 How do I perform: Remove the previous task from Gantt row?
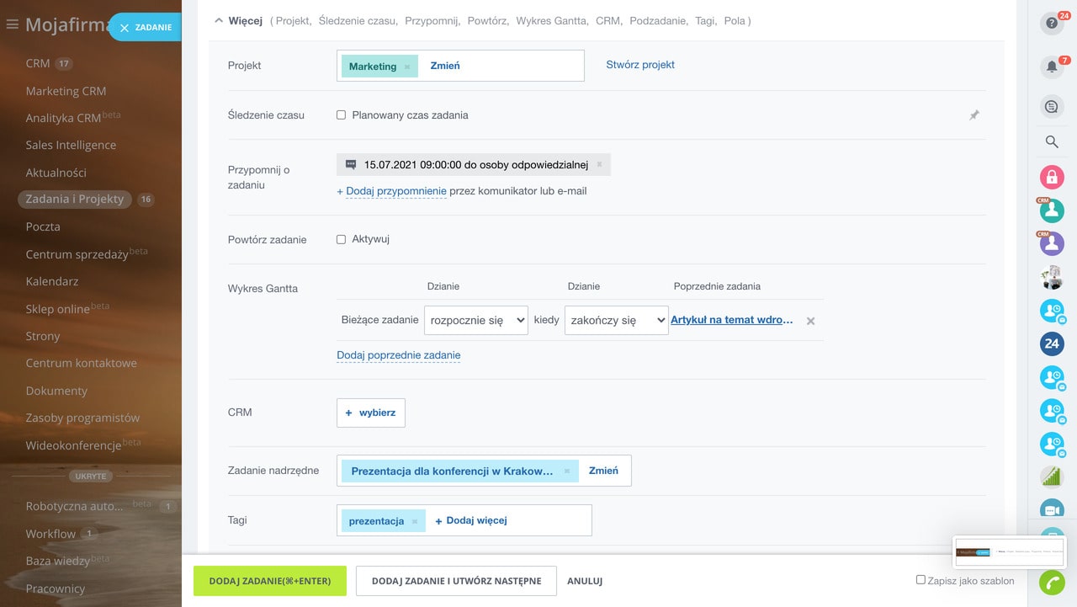coord(811,321)
